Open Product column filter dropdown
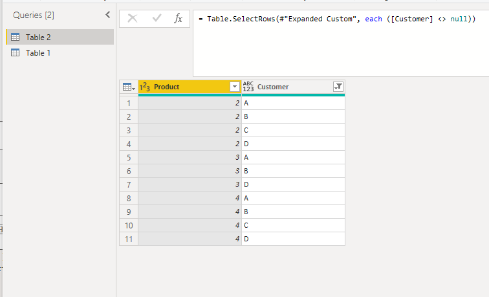This screenshot has width=489, height=297. pyautogui.click(x=235, y=87)
